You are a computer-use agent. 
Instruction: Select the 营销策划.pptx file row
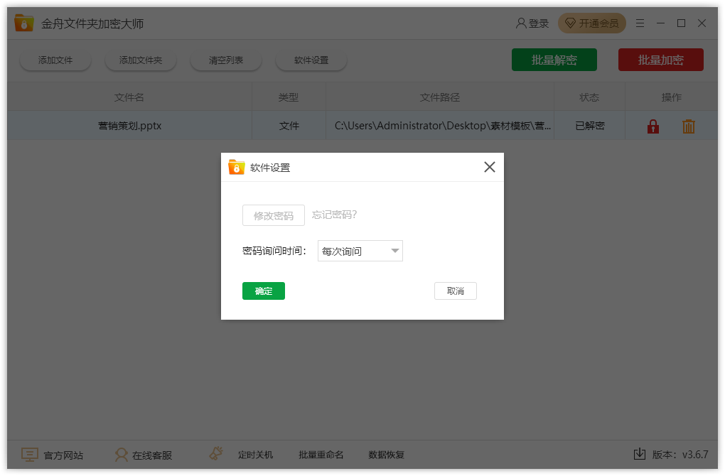(x=362, y=126)
